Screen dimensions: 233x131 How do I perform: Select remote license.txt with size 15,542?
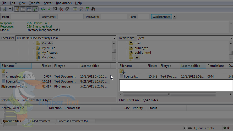(x=131, y=77)
